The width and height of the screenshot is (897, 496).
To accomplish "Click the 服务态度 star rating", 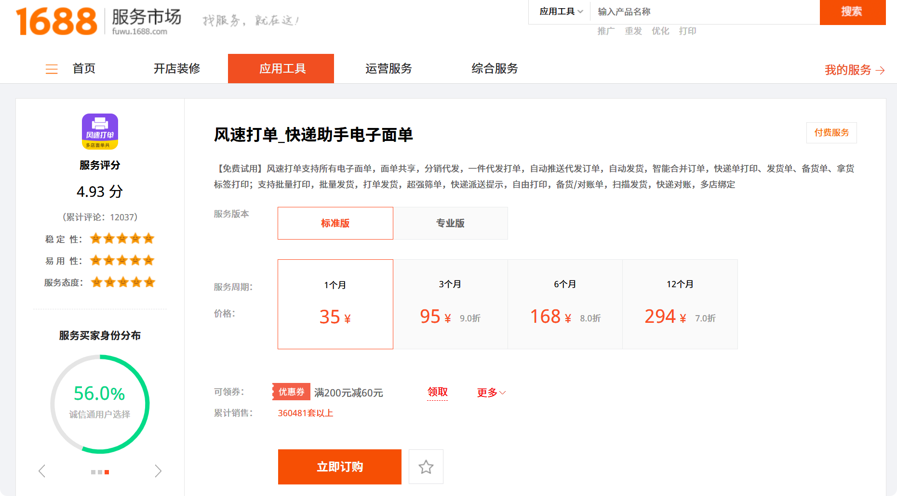I will (x=123, y=282).
